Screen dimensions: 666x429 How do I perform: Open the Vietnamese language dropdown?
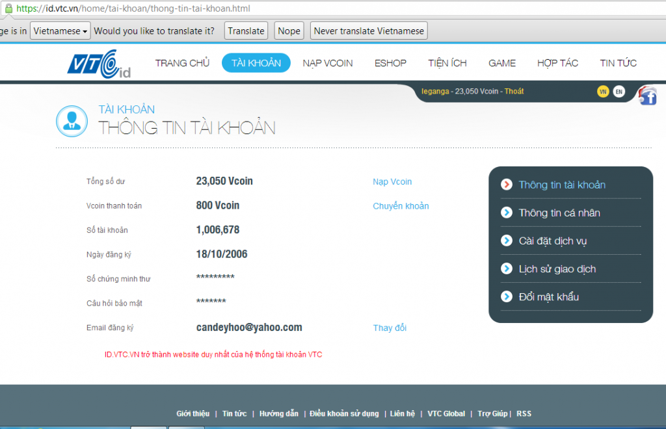click(x=60, y=31)
